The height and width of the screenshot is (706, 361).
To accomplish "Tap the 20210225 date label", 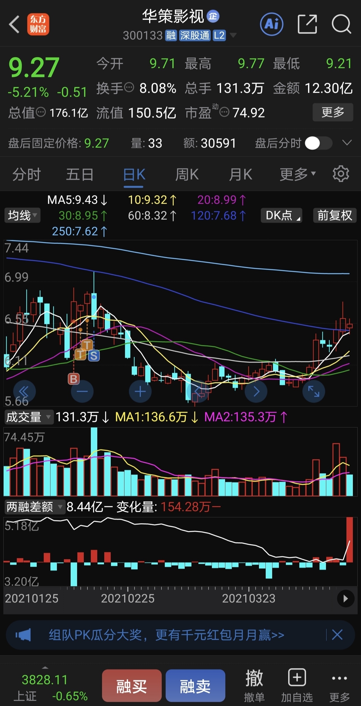I will coord(128,599).
